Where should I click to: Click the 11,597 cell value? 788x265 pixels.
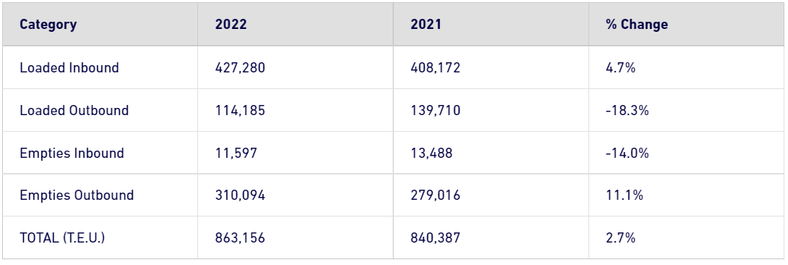237,153
